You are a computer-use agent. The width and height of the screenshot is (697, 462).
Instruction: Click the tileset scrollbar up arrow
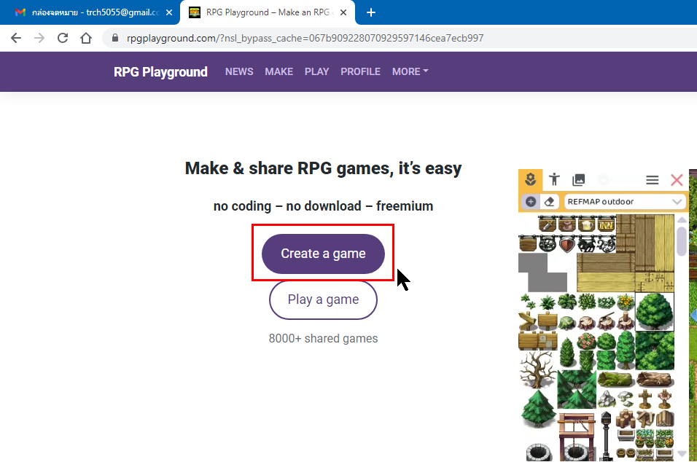coord(682,220)
